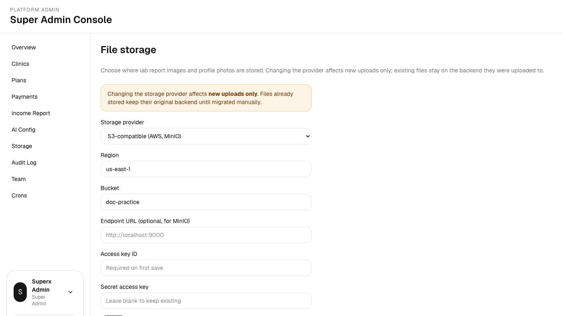Open the Overview page in sidebar
Viewport: 563px width, 316px height.
[x=23, y=47]
